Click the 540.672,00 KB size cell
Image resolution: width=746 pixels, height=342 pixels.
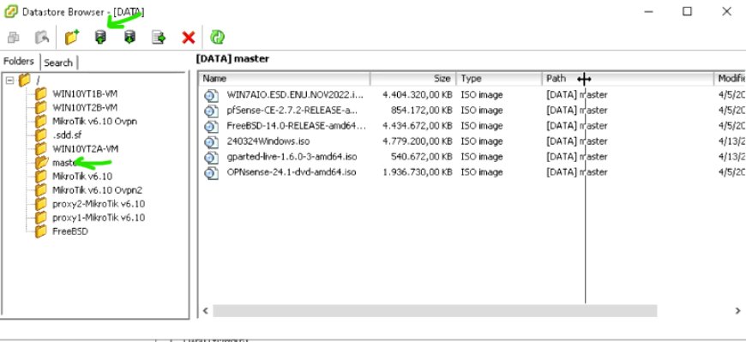pyautogui.click(x=421, y=157)
